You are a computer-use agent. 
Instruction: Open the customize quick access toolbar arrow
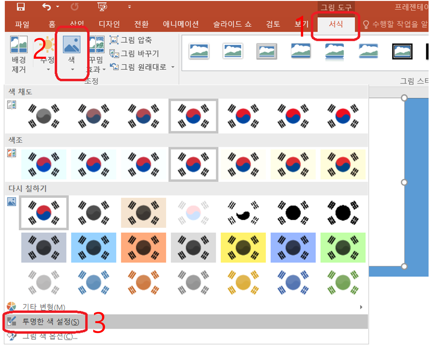pyautogui.click(x=129, y=7)
